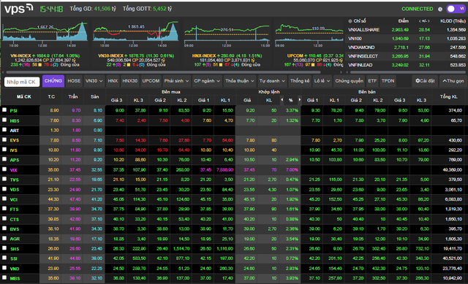Screen dimensions: 468x284
Task: Click the Nhập mã CK search field
Action: point(22,82)
